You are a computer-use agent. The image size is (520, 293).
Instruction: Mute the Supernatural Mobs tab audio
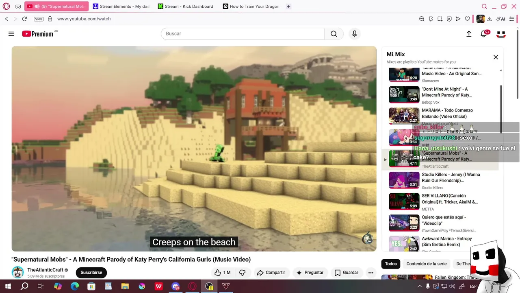(37, 7)
